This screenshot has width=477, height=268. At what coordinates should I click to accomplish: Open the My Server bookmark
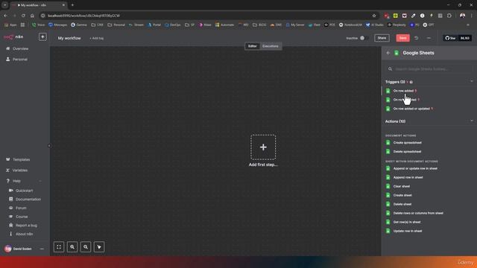(x=295, y=25)
